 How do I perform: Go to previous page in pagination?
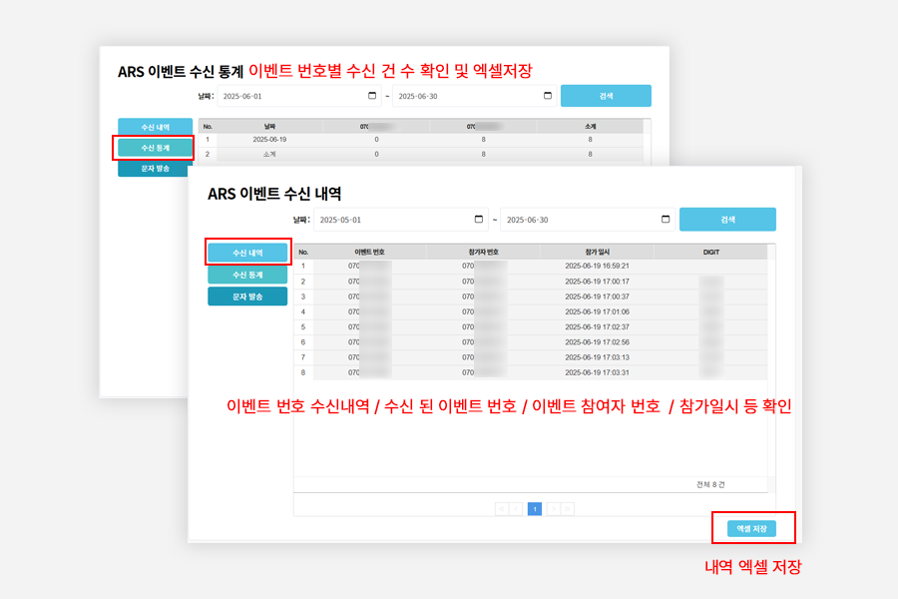point(518,509)
